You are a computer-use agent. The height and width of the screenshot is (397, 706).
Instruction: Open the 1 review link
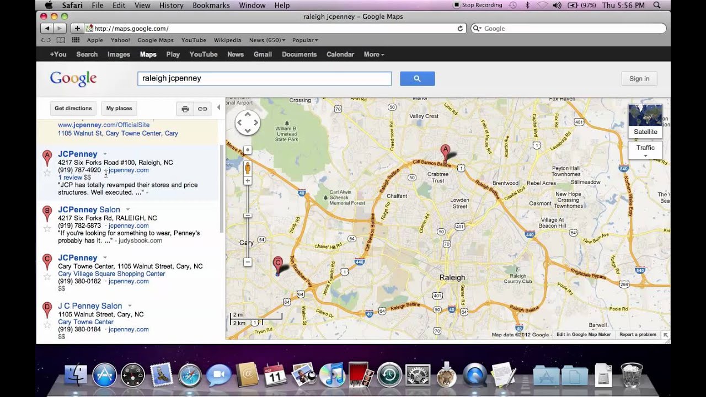tap(70, 178)
